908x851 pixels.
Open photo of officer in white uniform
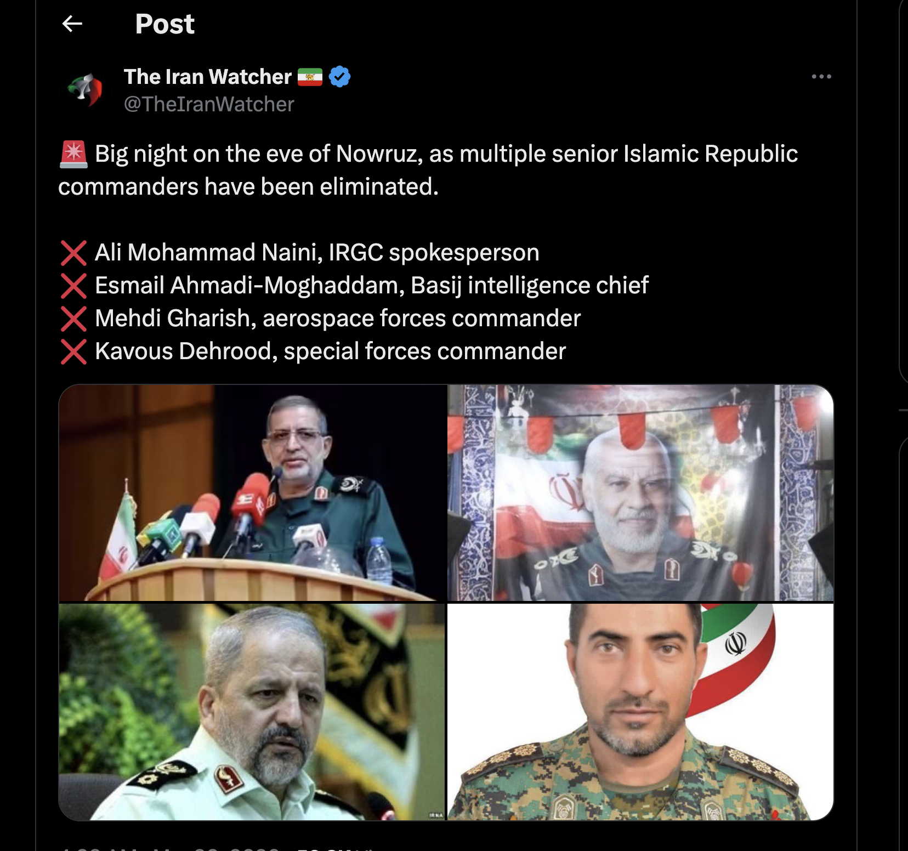pyautogui.click(x=252, y=712)
